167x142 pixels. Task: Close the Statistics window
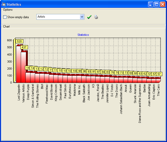click(x=163, y=4)
